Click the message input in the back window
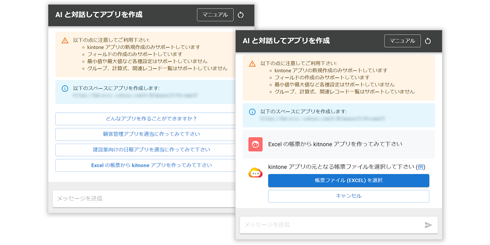This screenshot has height=245, width=490. [x=144, y=199]
